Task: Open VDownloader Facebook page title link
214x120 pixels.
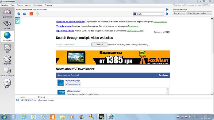Action: [72, 81]
